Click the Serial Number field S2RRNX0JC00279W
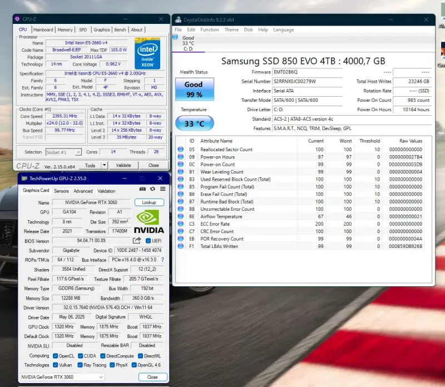Viewport: 445px width, 387px height. click(x=307, y=81)
